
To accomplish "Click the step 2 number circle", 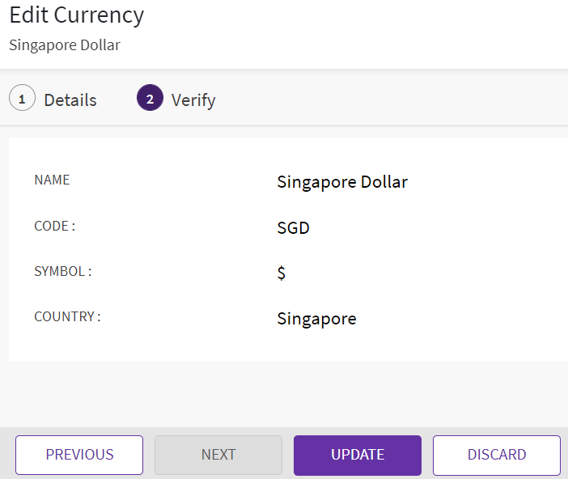I will [150, 99].
